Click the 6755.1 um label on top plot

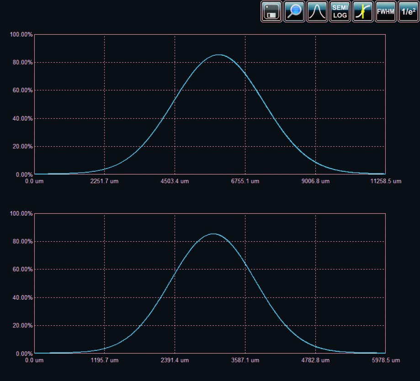[x=245, y=181]
